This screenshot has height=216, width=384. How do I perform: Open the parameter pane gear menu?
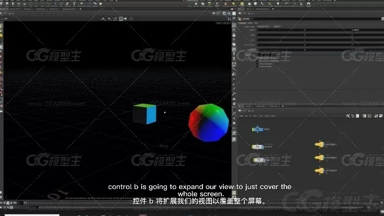pos(382,19)
